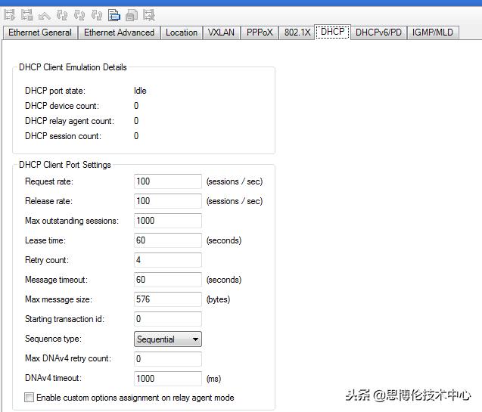Viewport: 482px width, 412px height.
Task: Click the middle refresh arrow toolbar icon
Action: pos(79,15)
